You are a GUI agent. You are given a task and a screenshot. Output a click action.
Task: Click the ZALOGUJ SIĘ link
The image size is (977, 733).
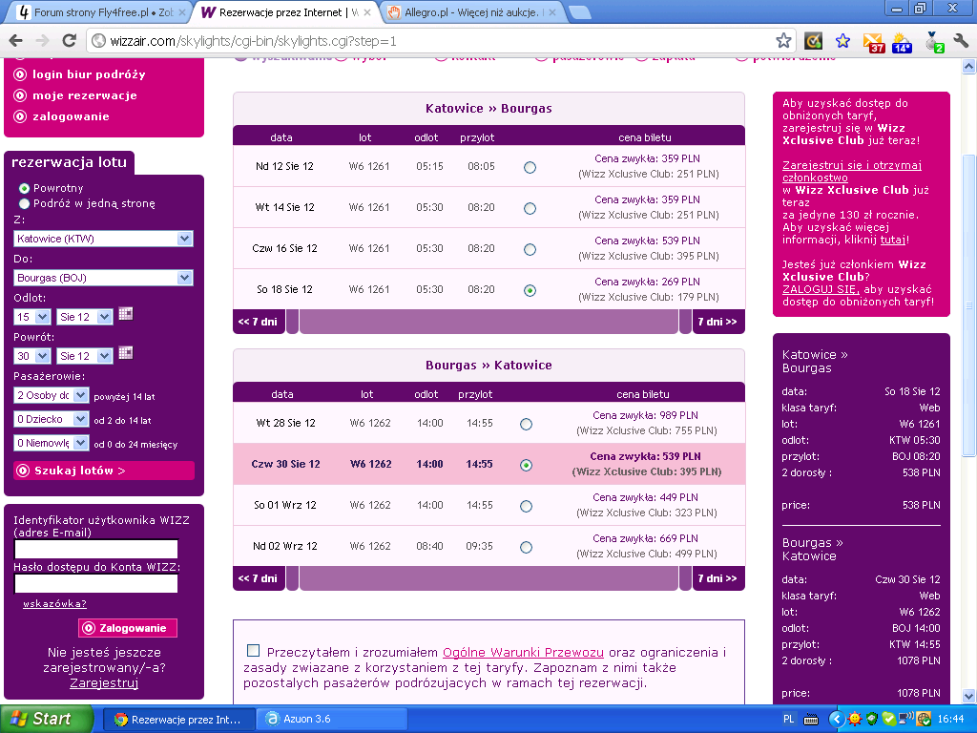pos(821,289)
